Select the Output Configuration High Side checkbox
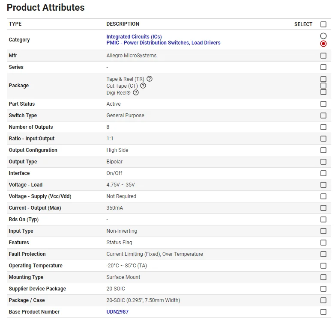 click(x=323, y=150)
